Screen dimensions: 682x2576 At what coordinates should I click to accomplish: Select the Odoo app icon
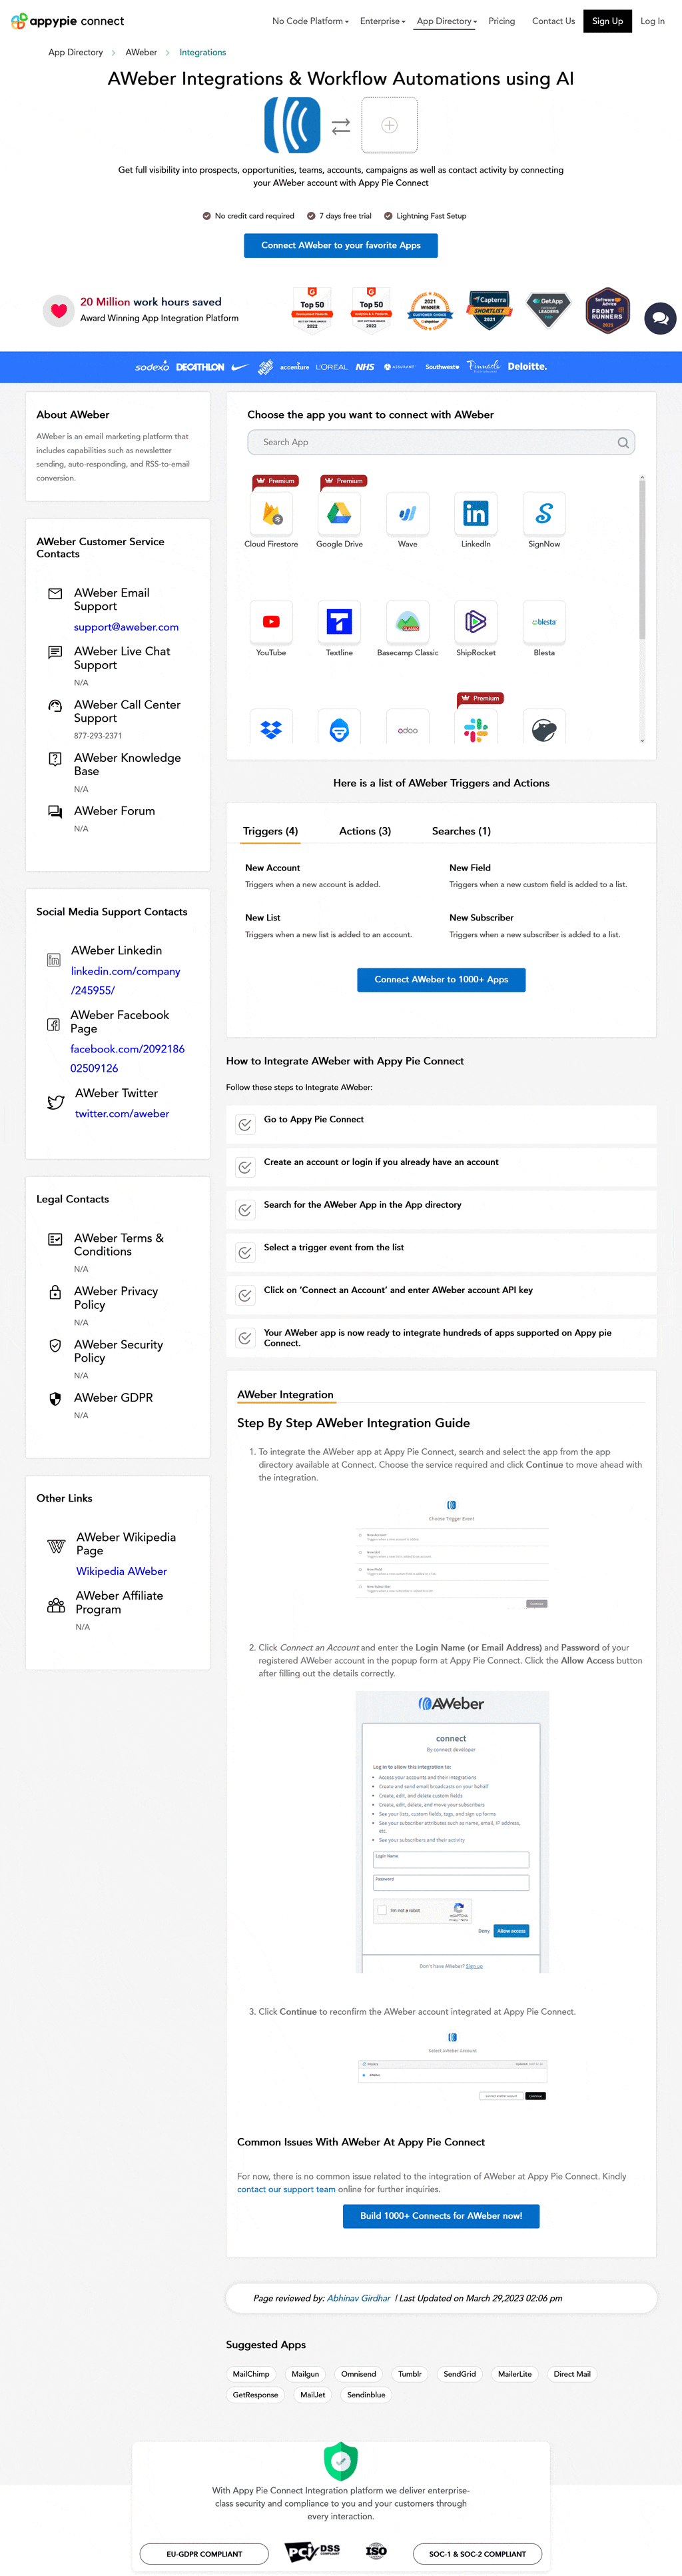407,728
